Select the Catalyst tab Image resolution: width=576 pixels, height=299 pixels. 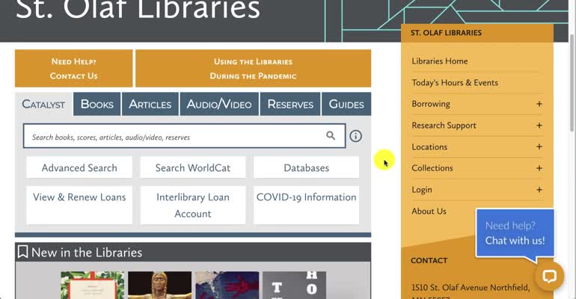tap(43, 104)
